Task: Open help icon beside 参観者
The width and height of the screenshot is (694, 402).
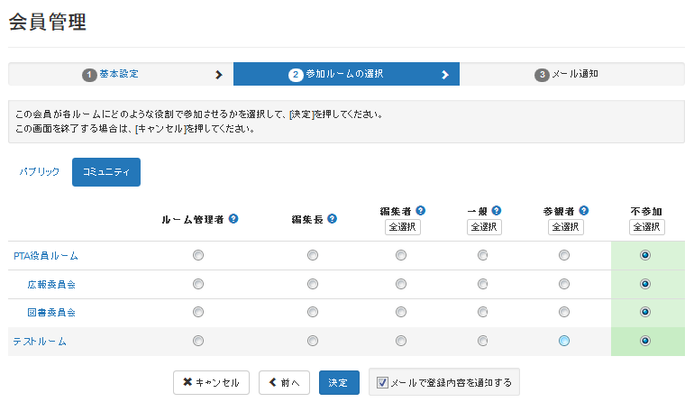Action: [584, 210]
